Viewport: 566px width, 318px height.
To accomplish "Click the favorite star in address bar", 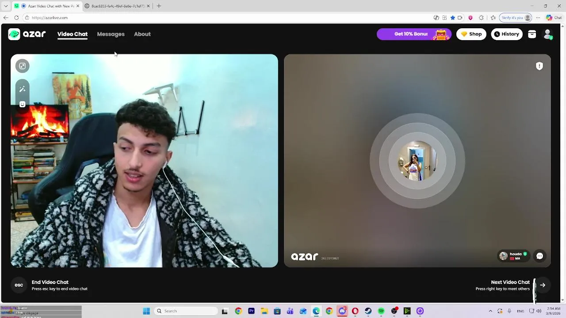I will (452, 18).
